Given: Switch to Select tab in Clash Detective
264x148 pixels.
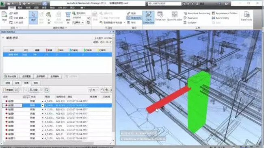Looking at the screenshot, I should point(17,83).
